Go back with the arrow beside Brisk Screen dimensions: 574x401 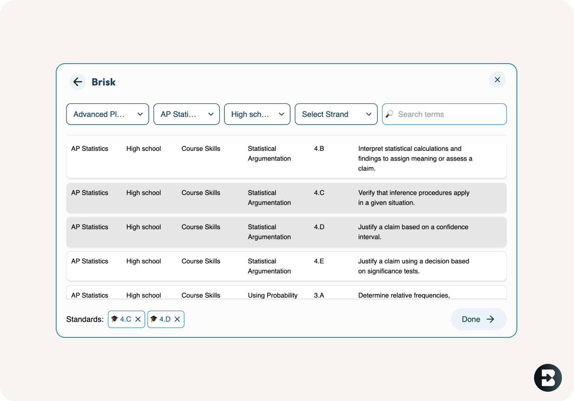coord(78,82)
